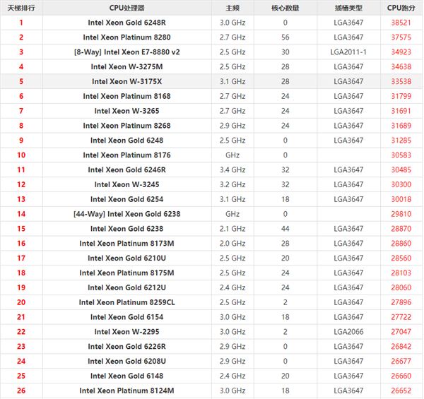Open the Intel Xeon W-3175X row link
Viewport: 424px width, 399px height.
pos(126,81)
